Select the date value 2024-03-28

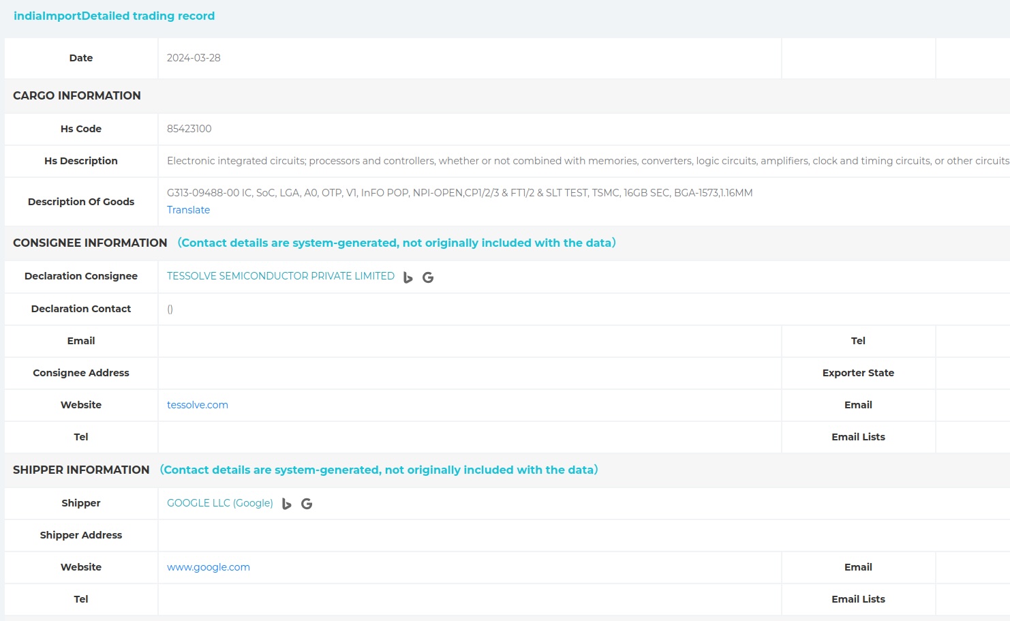click(194, 58)
